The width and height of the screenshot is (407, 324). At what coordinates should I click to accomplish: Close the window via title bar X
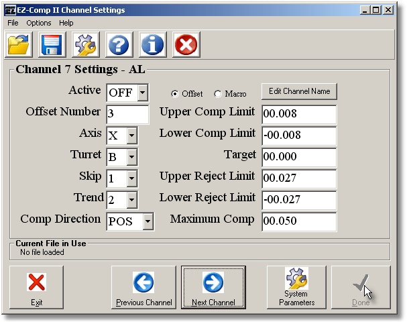point(388,10)
